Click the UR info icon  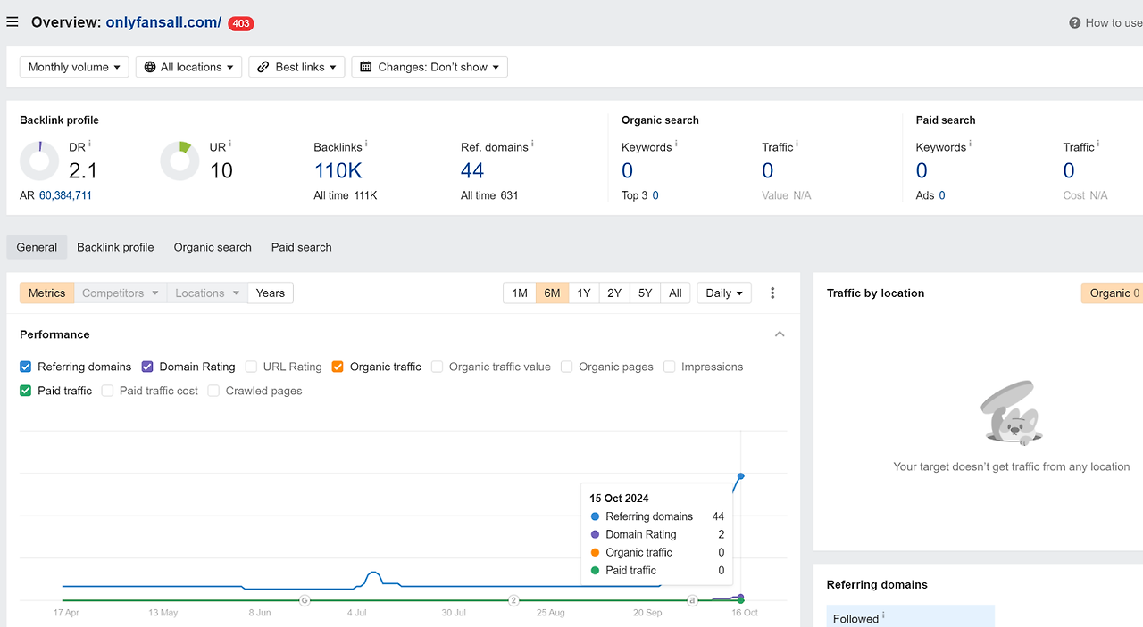tap(231, 144)
